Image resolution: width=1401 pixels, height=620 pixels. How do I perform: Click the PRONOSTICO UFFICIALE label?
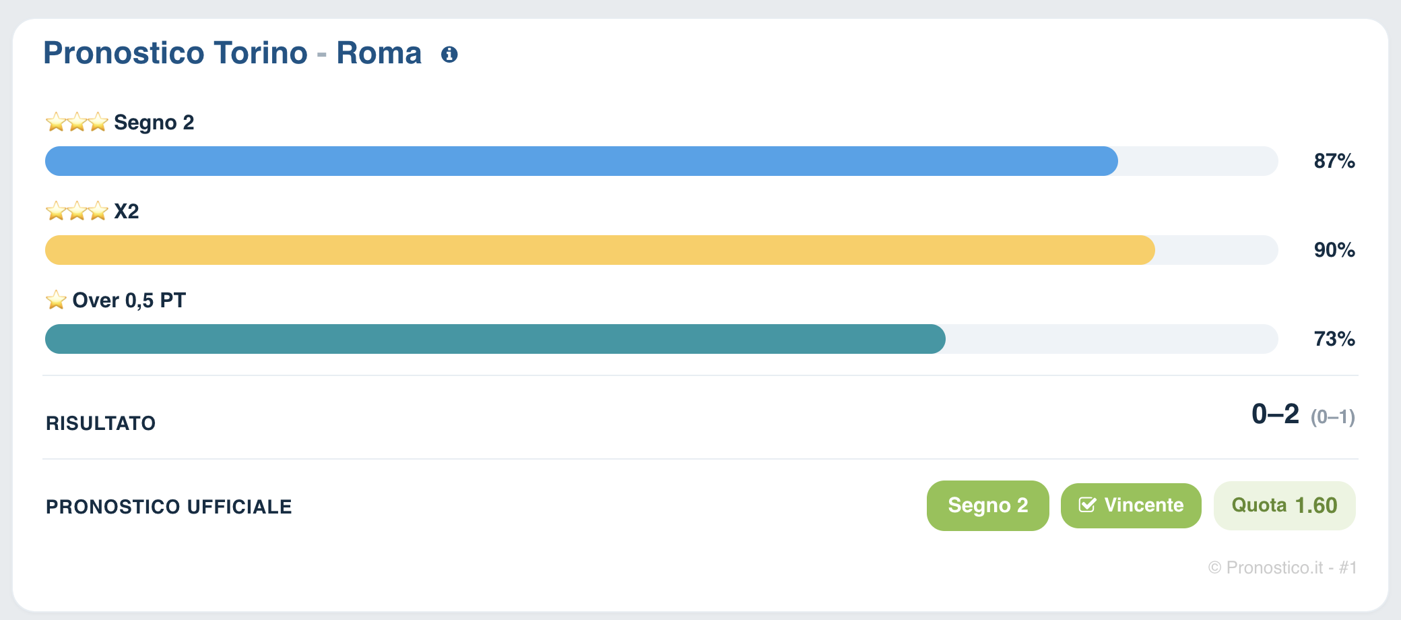coord(169,507)
